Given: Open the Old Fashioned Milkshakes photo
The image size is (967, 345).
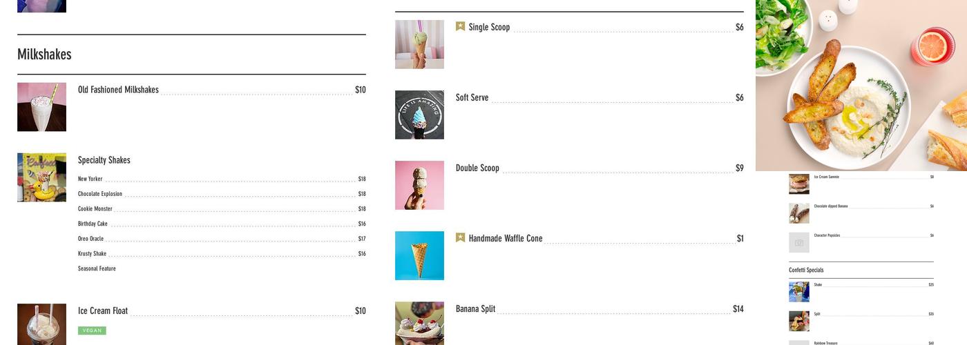Looking at the screenshot, I should click(41, 107).
